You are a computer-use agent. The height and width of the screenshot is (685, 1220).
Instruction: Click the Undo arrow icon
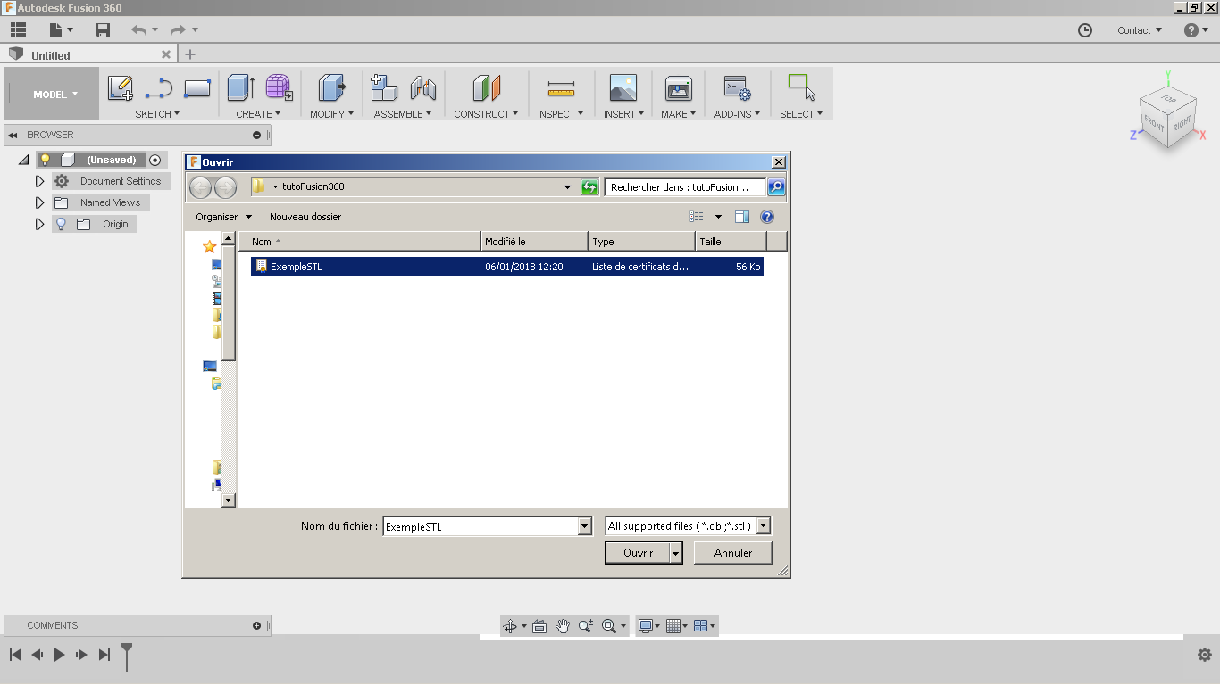[x=138, y=30]
